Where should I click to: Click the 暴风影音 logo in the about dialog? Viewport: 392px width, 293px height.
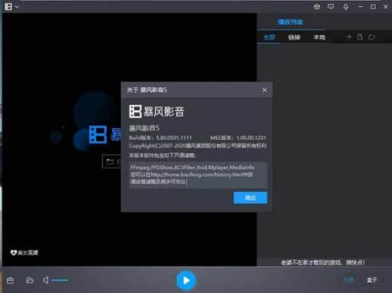pos(157,111)
